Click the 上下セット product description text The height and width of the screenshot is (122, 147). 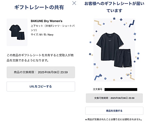pos(53,28)
